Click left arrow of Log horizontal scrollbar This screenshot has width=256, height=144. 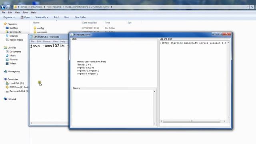161,121
